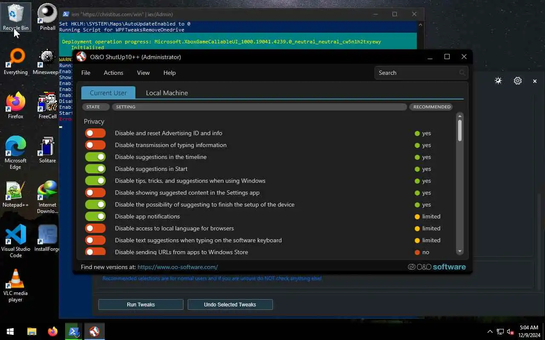Click the Run Tweaks button
Viewport: 545px width, 340px height.
click(141, 304)
